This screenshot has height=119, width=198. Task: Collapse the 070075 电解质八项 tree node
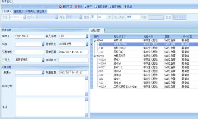(95, 56)
